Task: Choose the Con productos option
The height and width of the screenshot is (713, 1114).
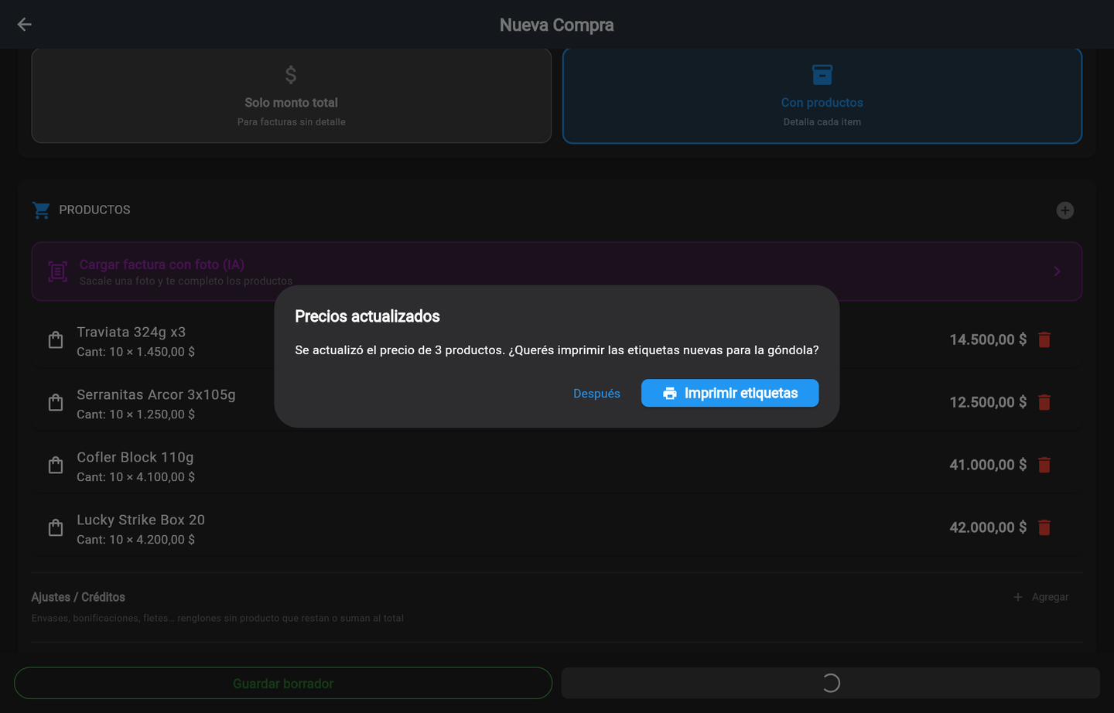Action: pos(822,96)
